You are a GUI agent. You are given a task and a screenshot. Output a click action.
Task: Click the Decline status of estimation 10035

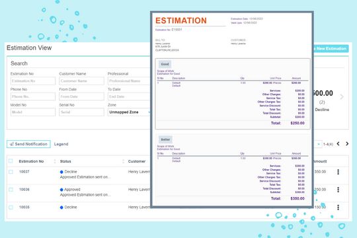click(x=71, y=207)
